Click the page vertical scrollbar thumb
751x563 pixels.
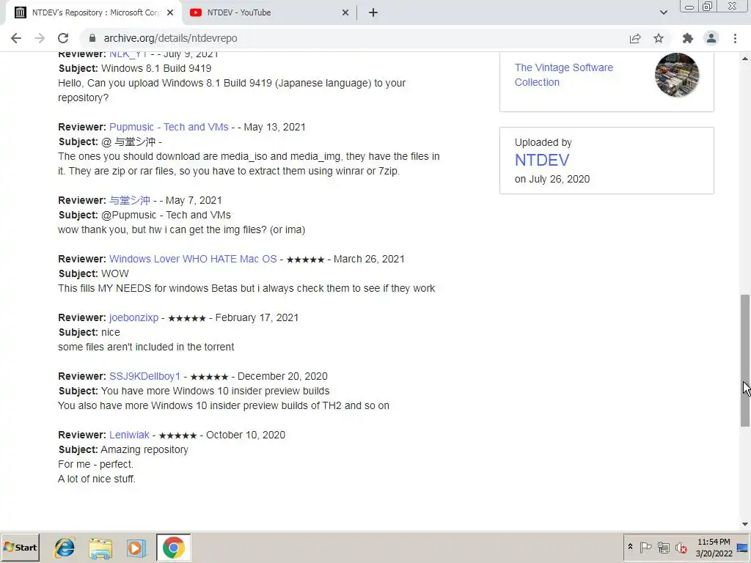(745, 361)
